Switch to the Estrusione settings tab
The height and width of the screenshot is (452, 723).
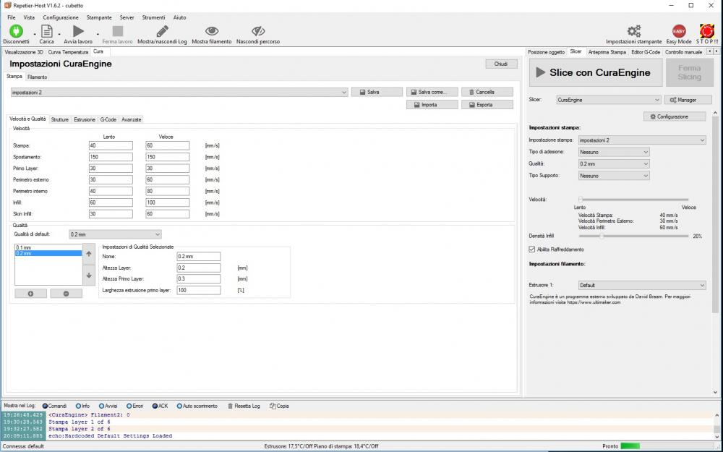tap(85, 119)
